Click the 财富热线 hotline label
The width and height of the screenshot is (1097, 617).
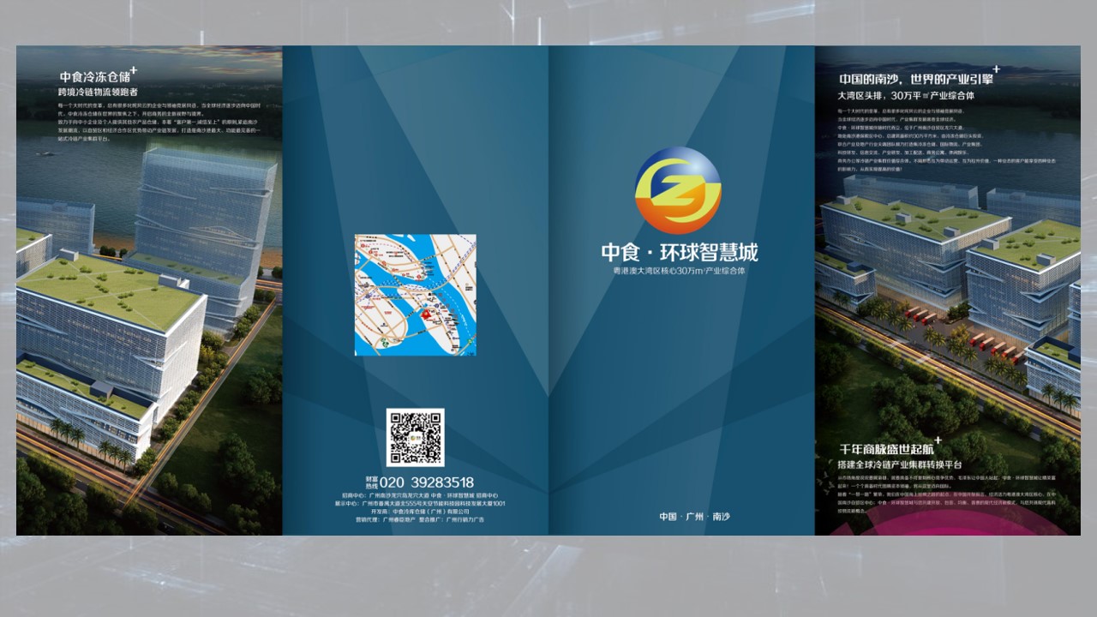(371, 482)
